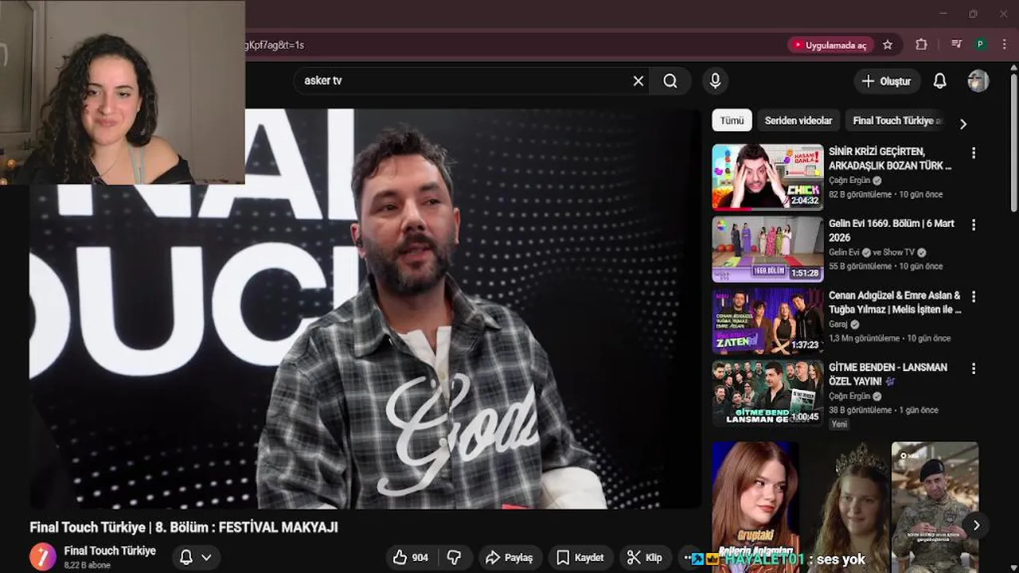Open options for GİTME BENDEN video
Screen dimensions: 1019x573
pyautogui.click(x=973, y=369)
